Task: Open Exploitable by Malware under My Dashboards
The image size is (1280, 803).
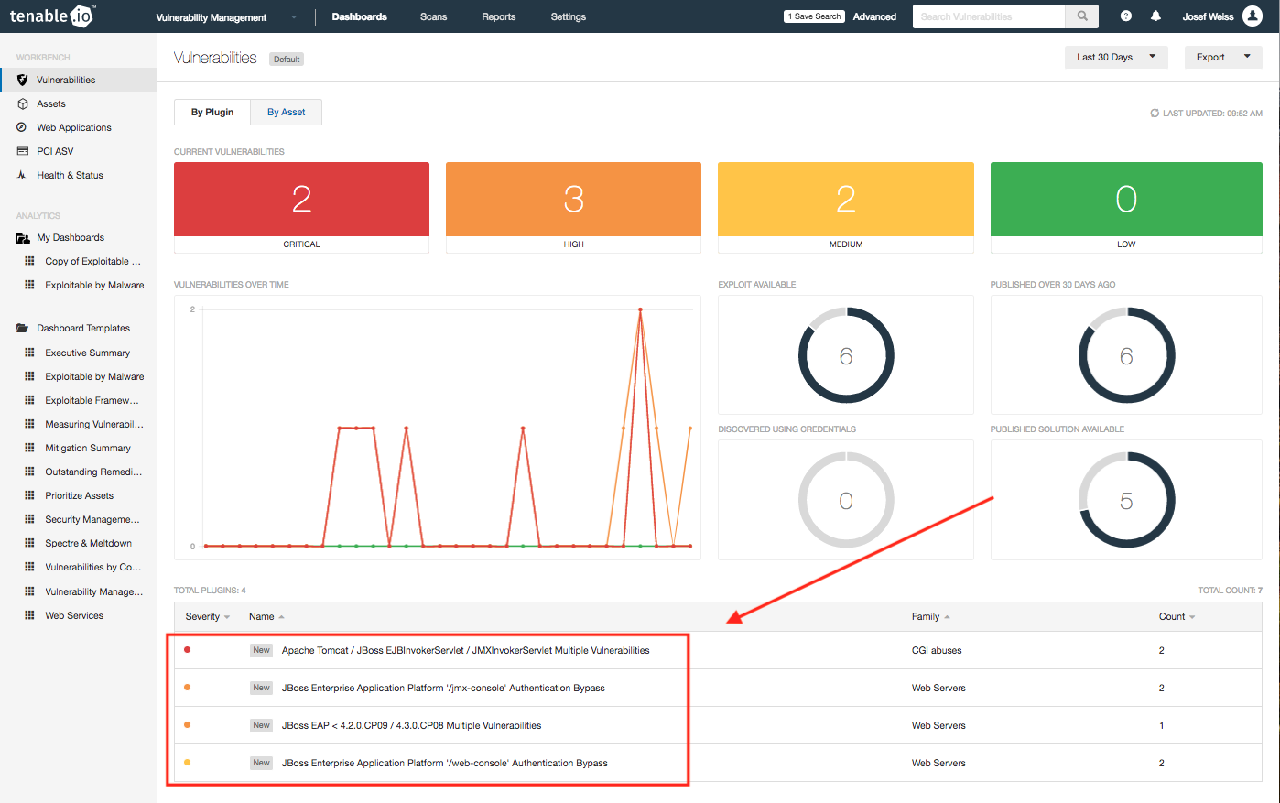Action: click(94, 285)
